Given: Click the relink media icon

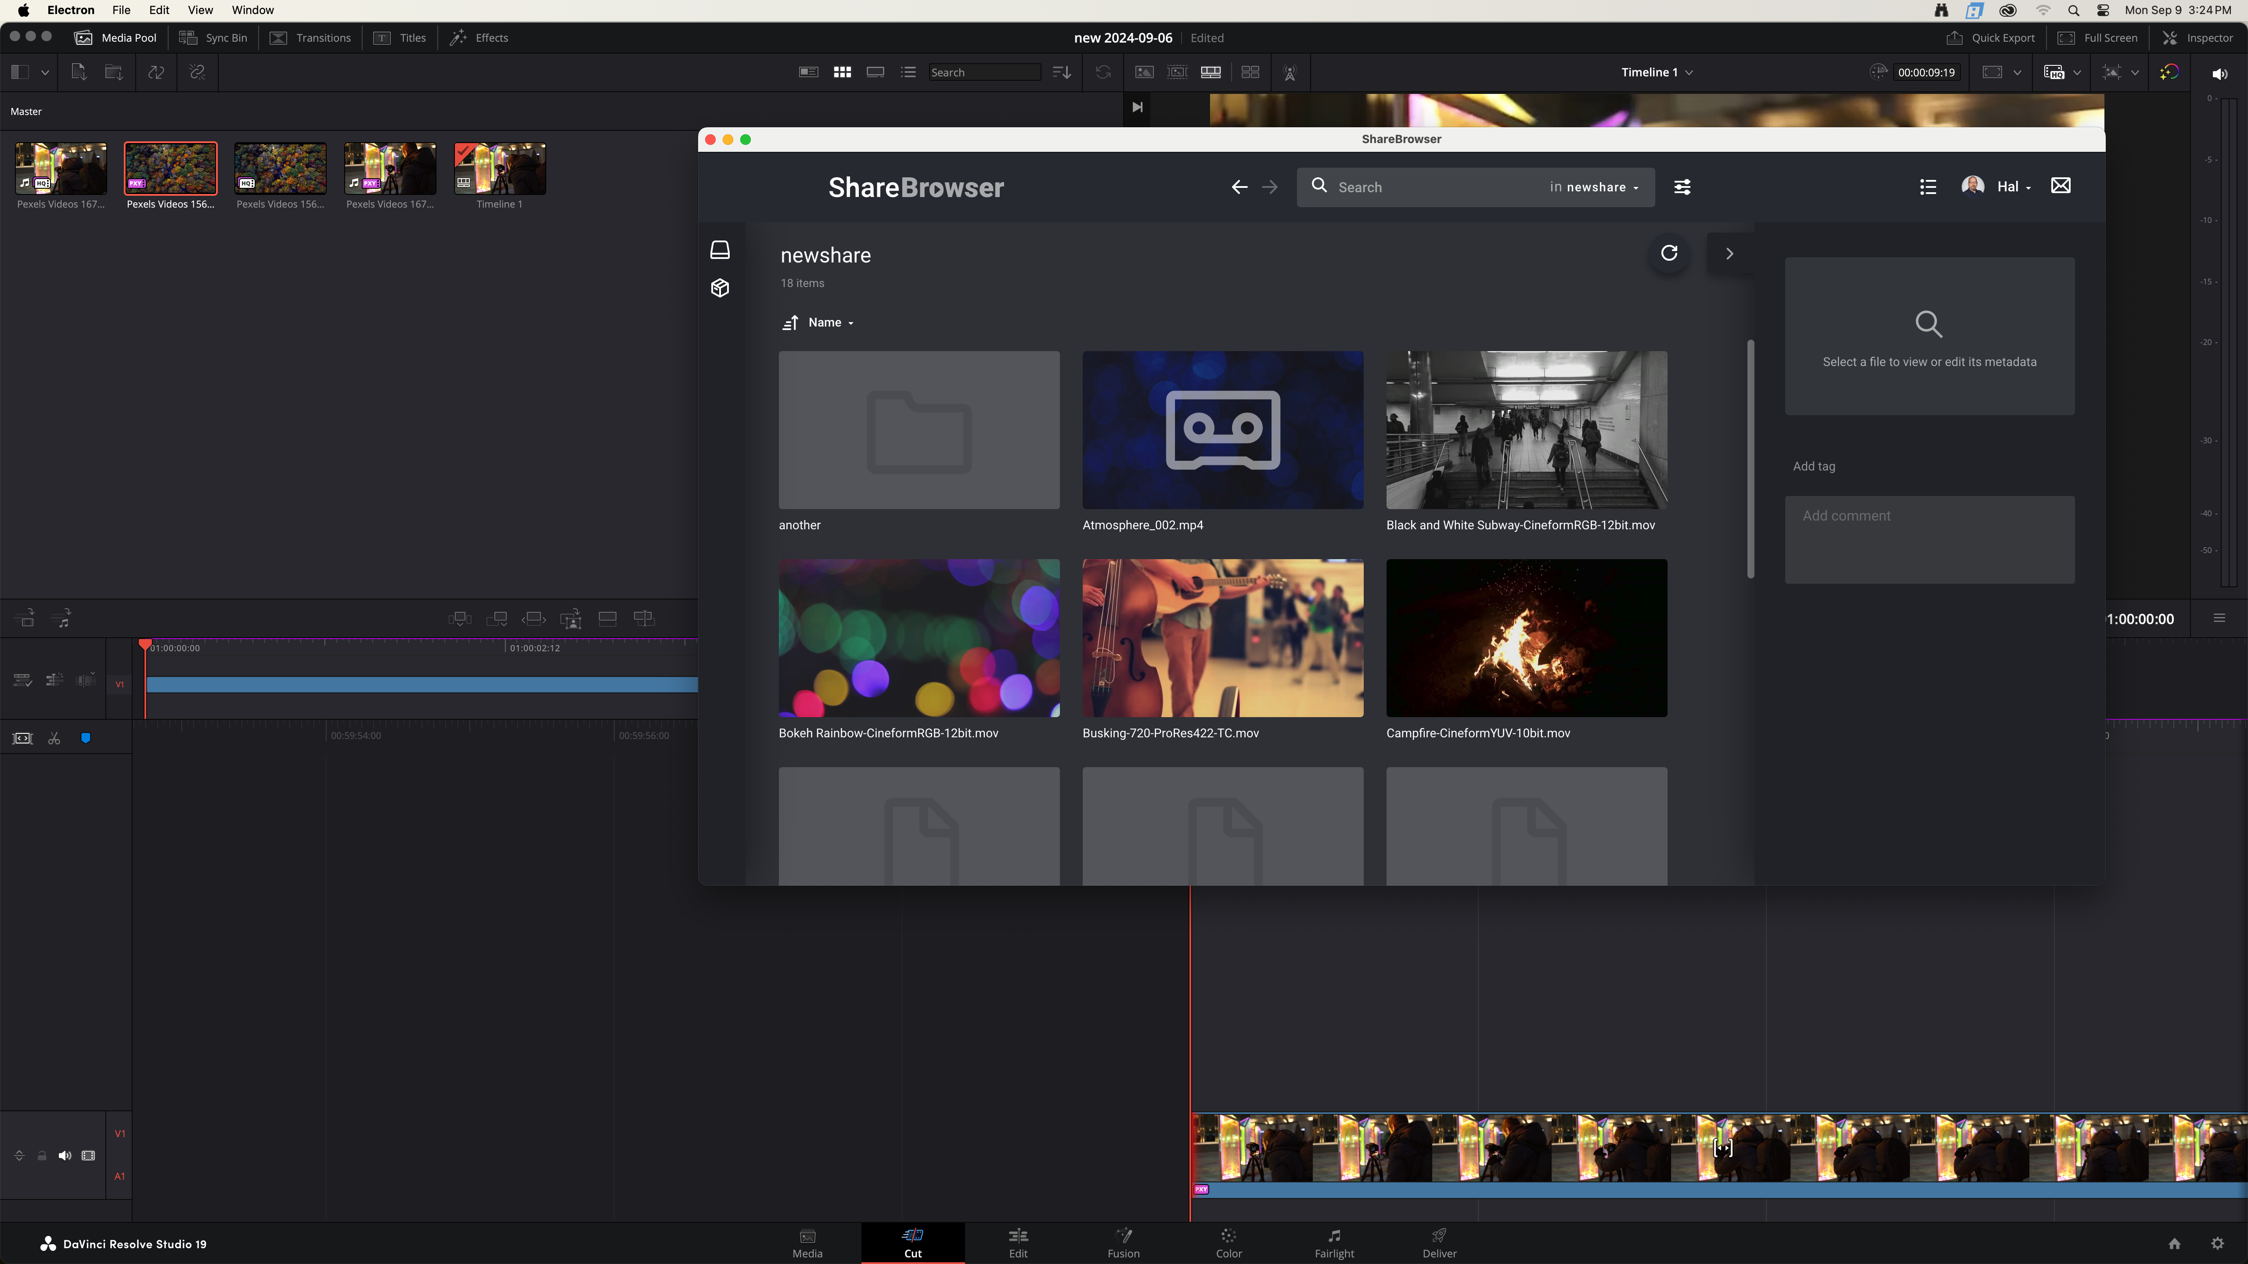Looking at the screenshot, I should click(x=197, y=72).
